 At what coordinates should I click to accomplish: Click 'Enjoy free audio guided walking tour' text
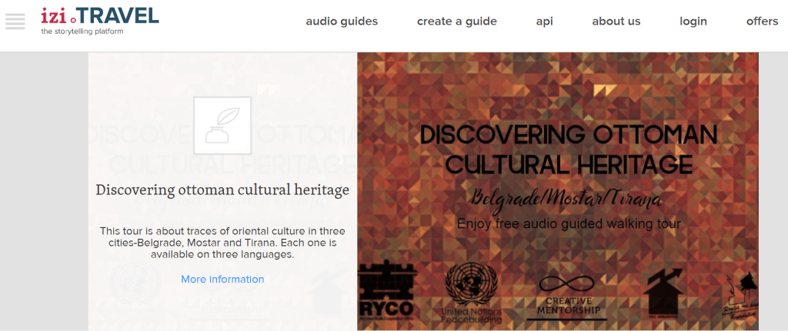click(x=569, y=223)
